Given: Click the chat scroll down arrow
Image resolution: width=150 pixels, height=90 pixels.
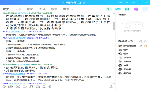Looking at the screenshot, I should click(114, 83).
